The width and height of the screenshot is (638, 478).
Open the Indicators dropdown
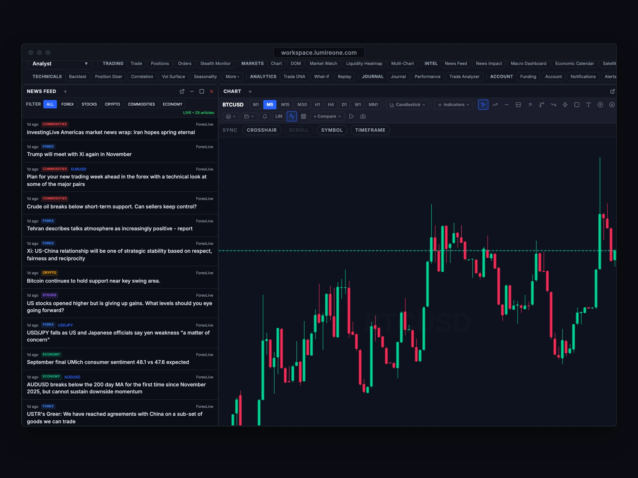pyautogui.click(x=454, y=105)
